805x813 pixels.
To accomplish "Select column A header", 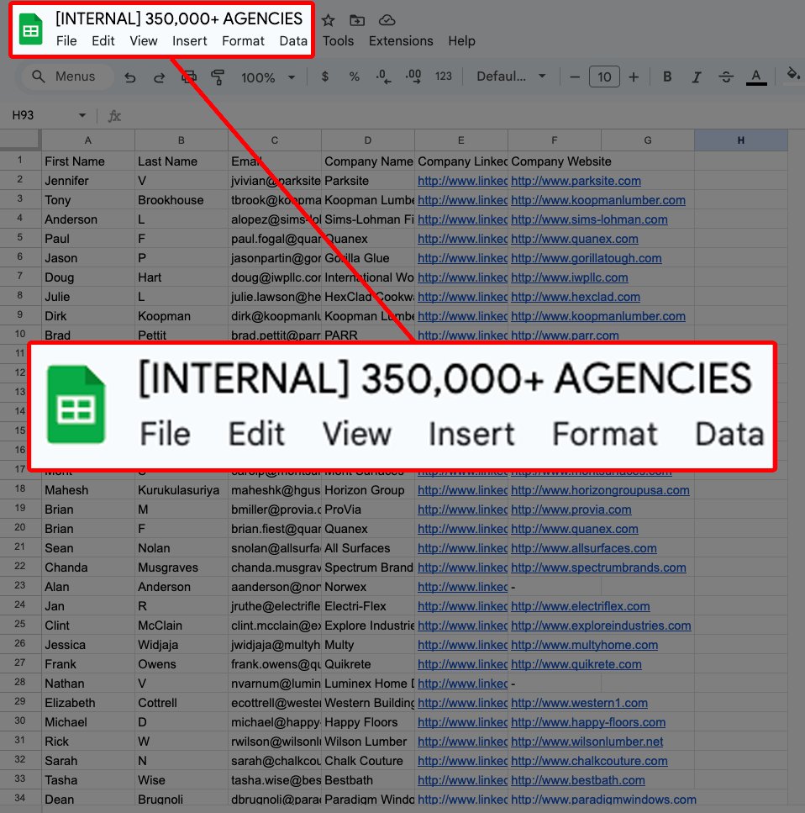I will (88, 140).
